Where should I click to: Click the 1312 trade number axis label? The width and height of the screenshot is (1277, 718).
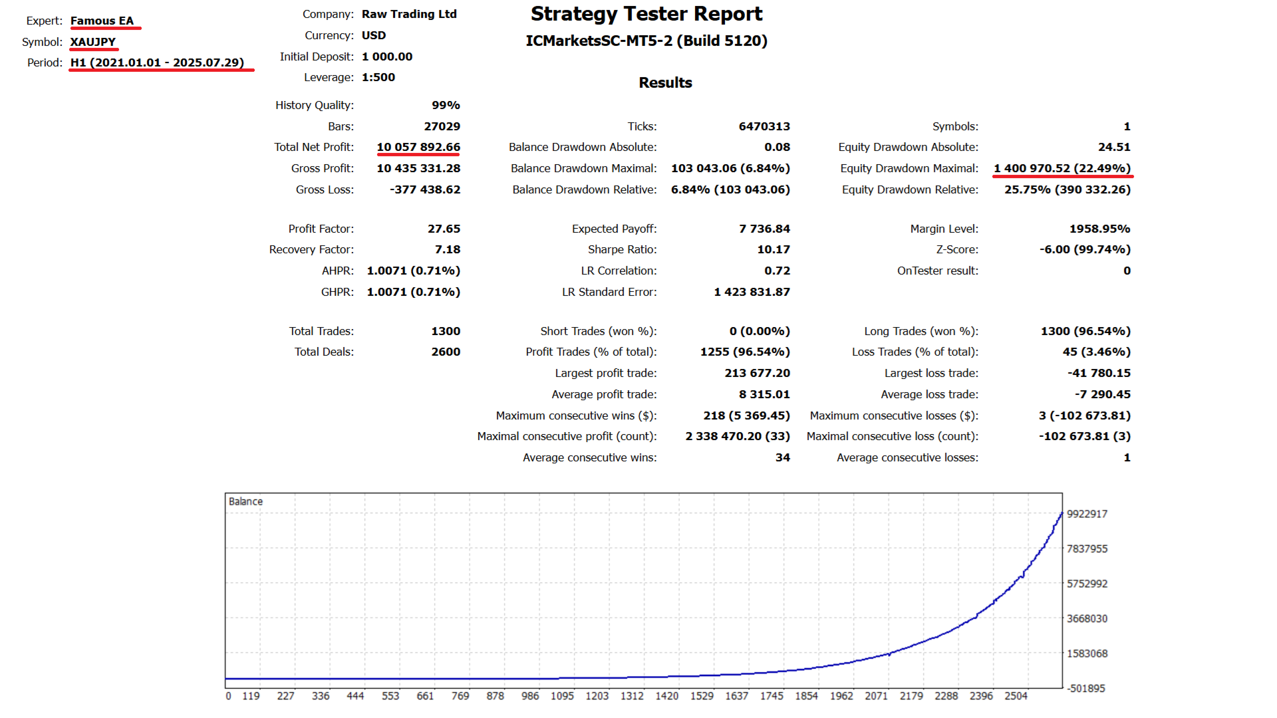pyautogui.click(x=632, y=695)
